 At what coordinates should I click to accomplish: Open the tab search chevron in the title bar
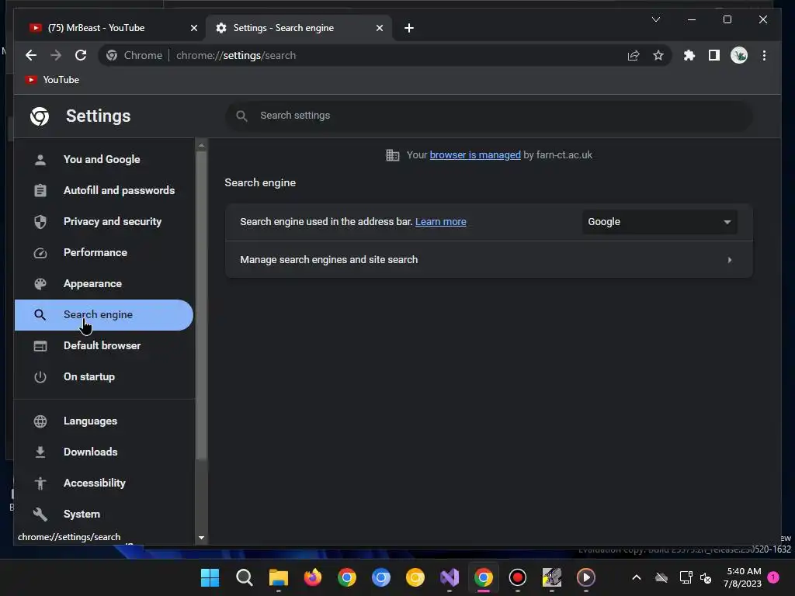[x=655, y=19]
